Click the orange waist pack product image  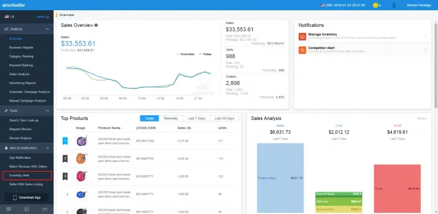click(x=82, y=159)
